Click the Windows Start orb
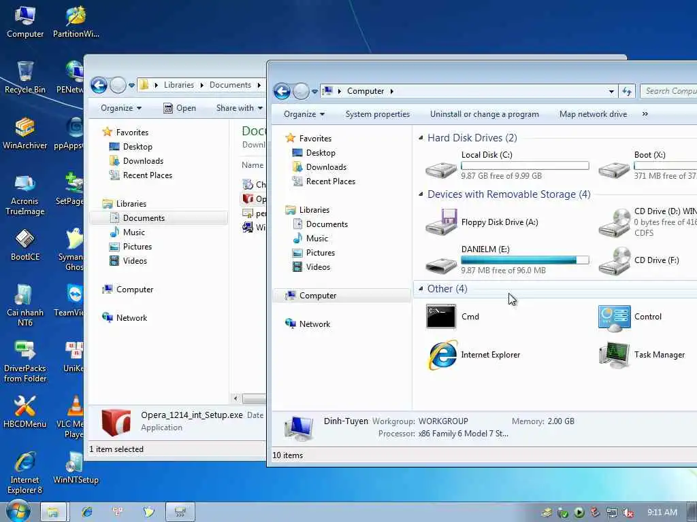This screenshot has height=522, width=697. click(x=18, y=512)
